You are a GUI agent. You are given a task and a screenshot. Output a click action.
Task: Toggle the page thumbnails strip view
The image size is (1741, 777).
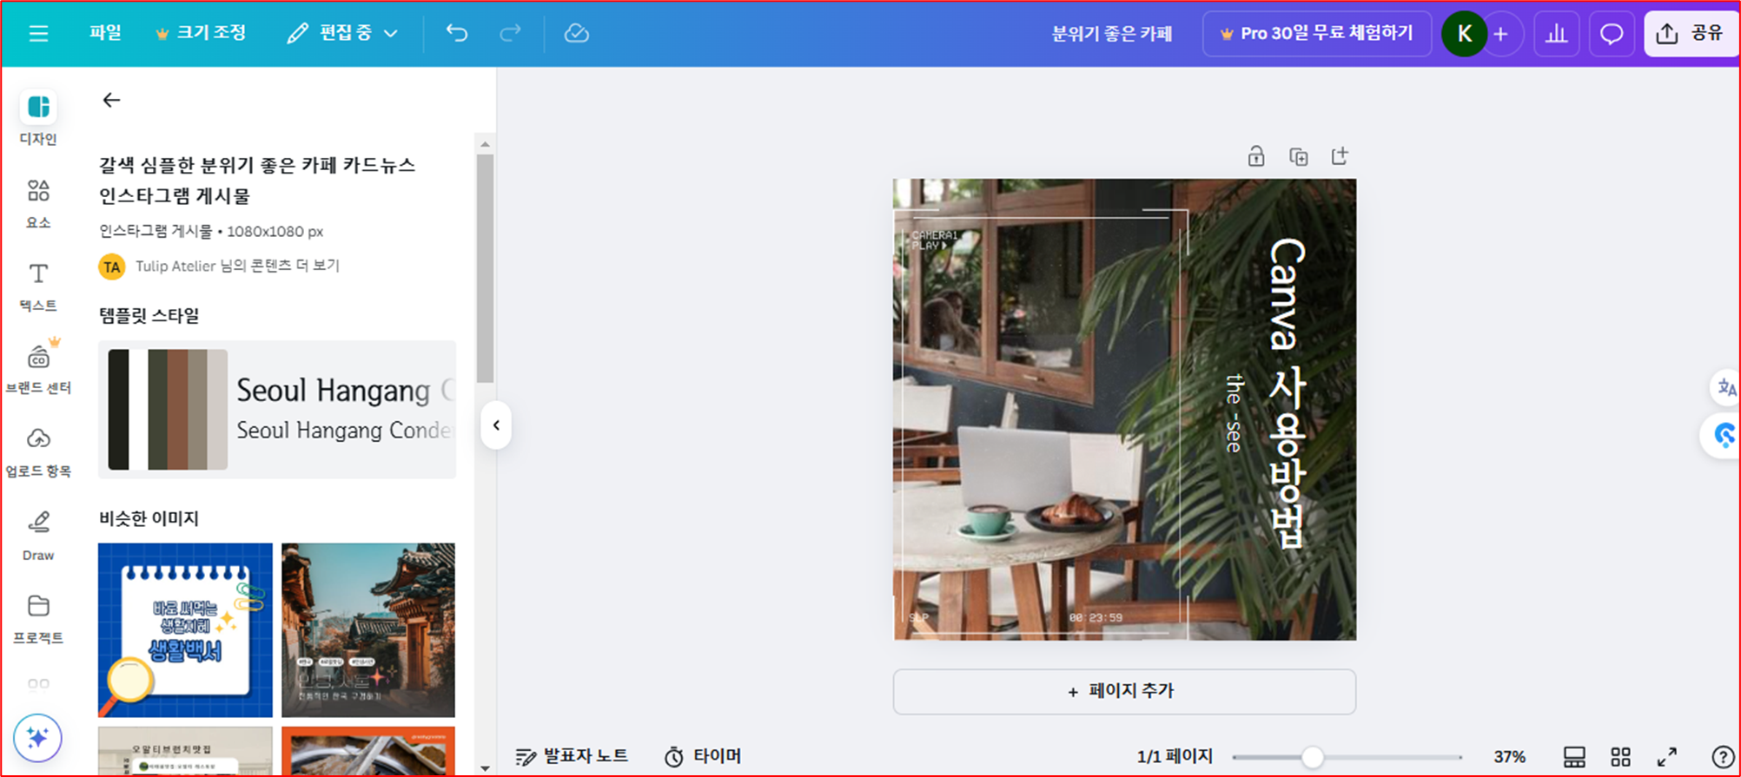click(x=1574, y=757)
